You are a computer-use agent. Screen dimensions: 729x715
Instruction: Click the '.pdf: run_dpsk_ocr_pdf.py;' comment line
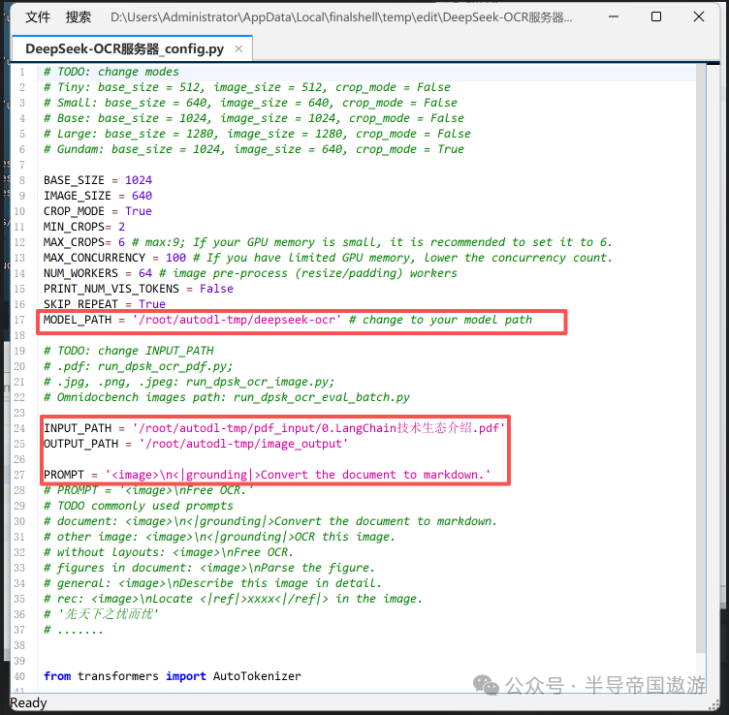click(x=138, y=366)
